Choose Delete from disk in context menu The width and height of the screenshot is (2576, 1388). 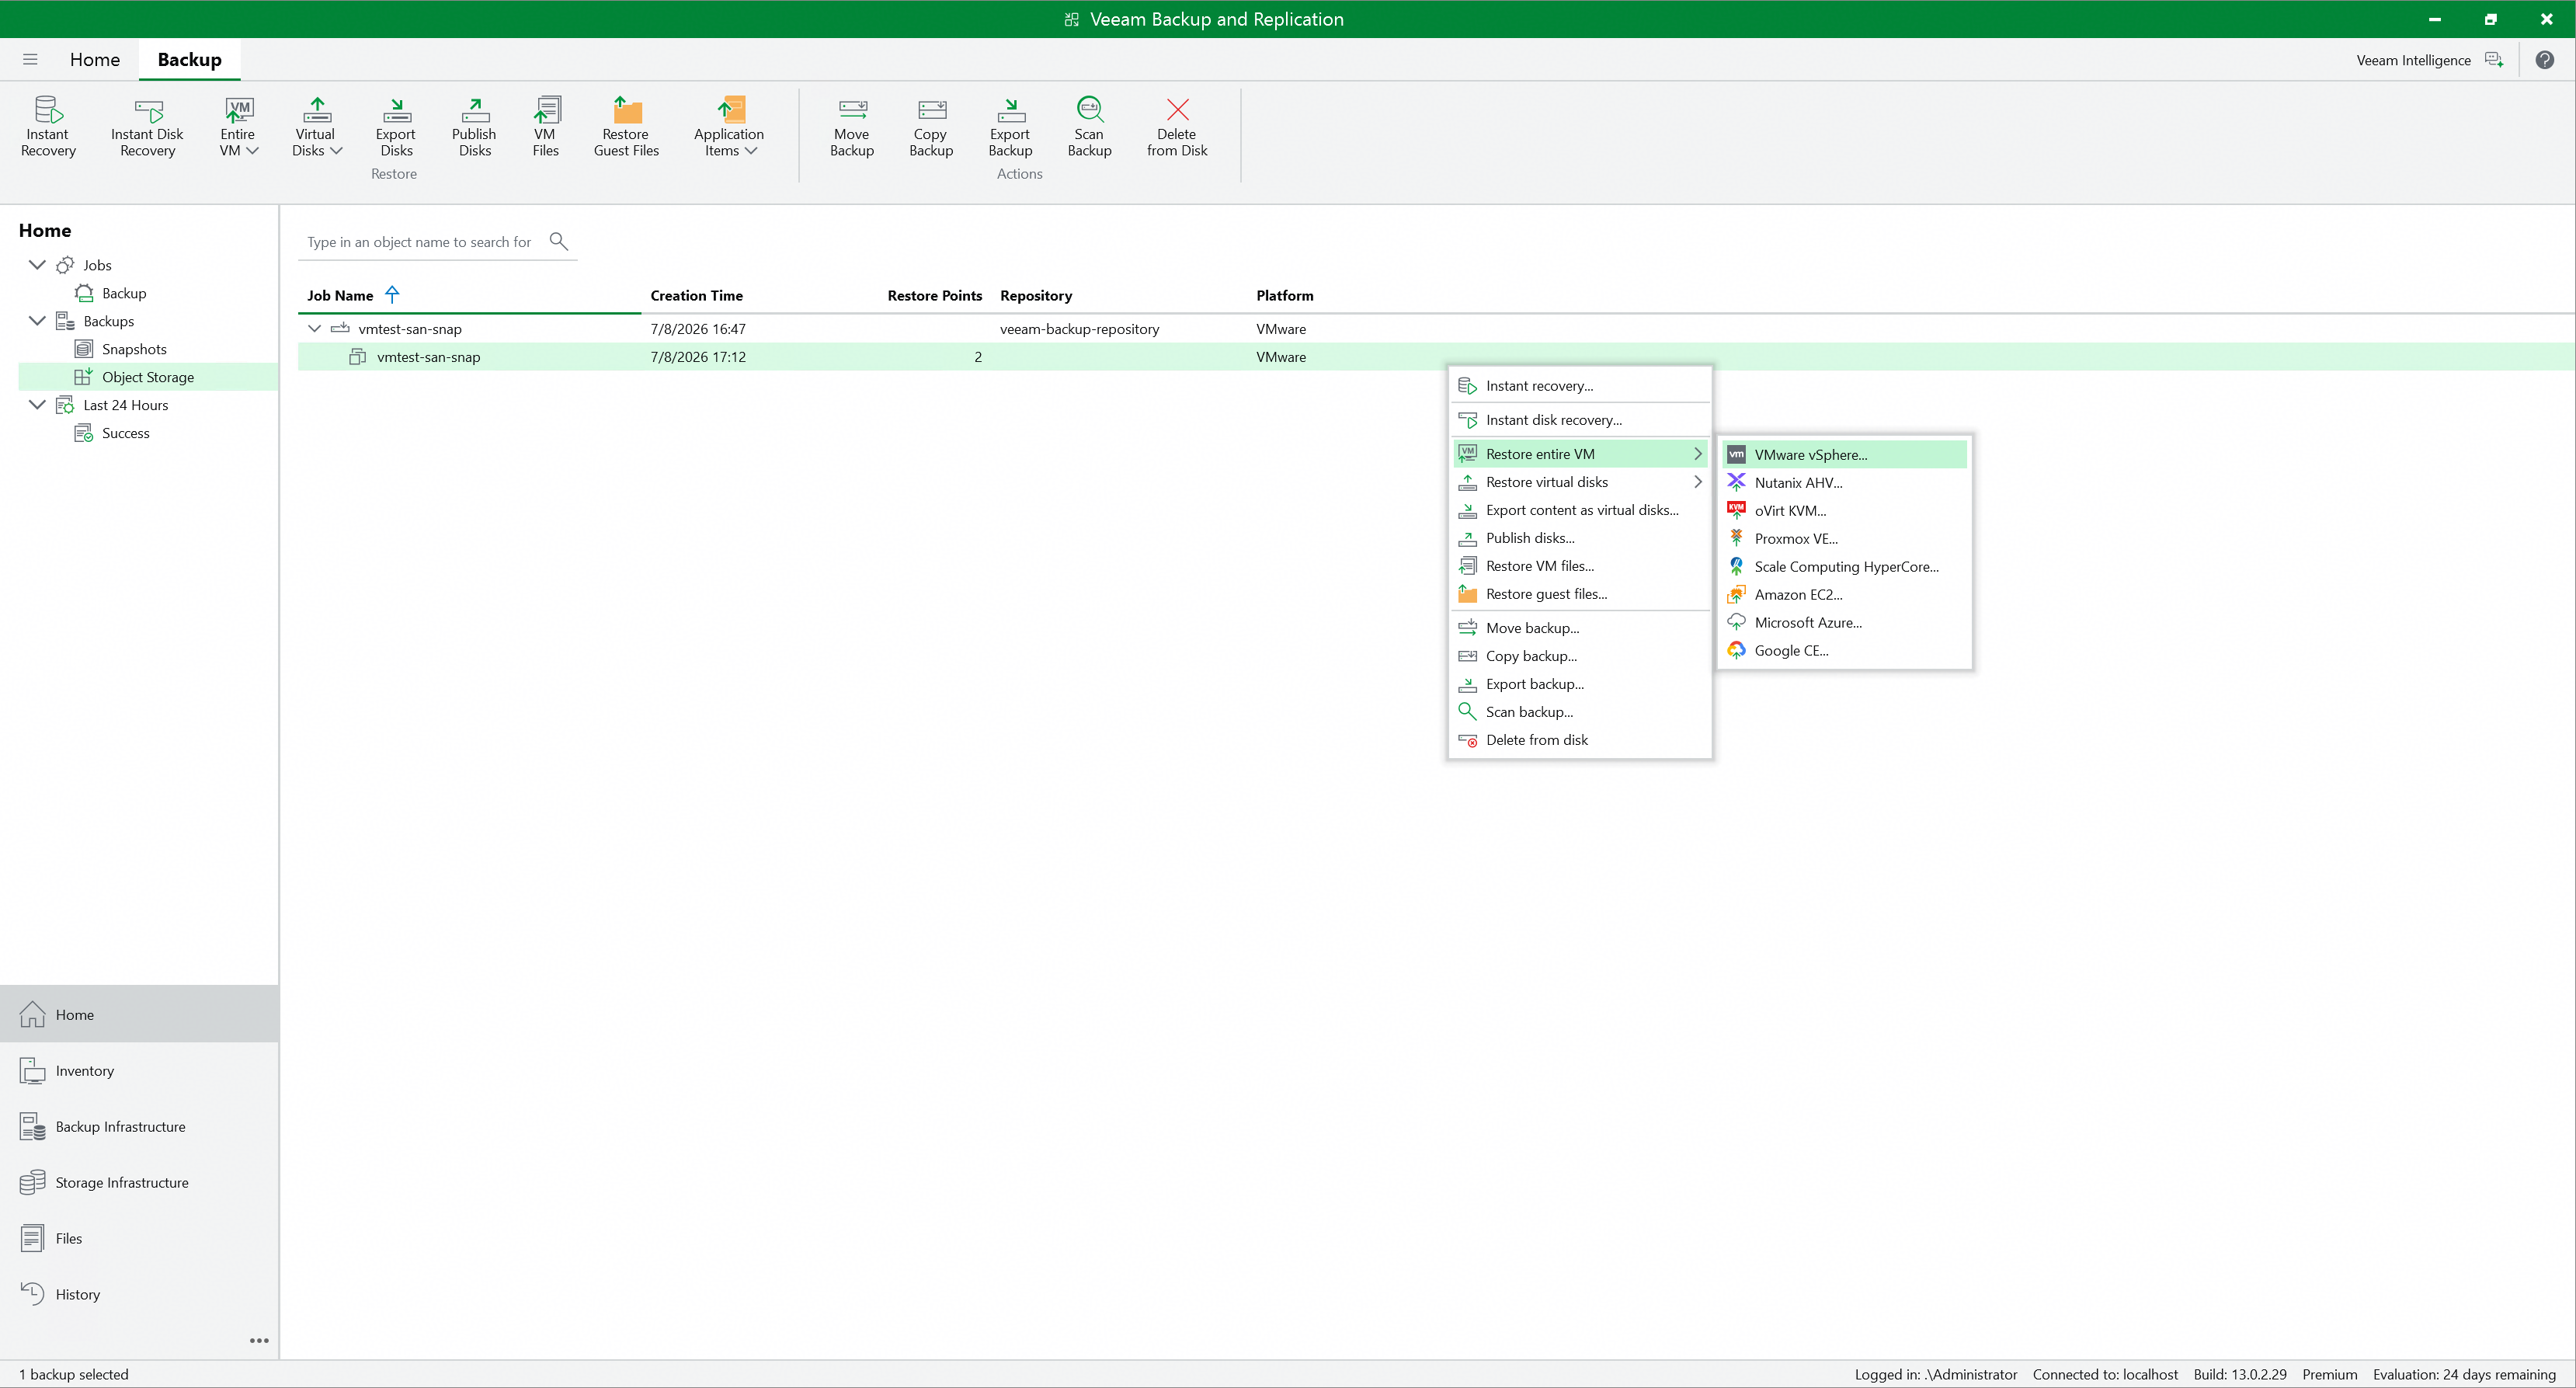point(1580,740)
